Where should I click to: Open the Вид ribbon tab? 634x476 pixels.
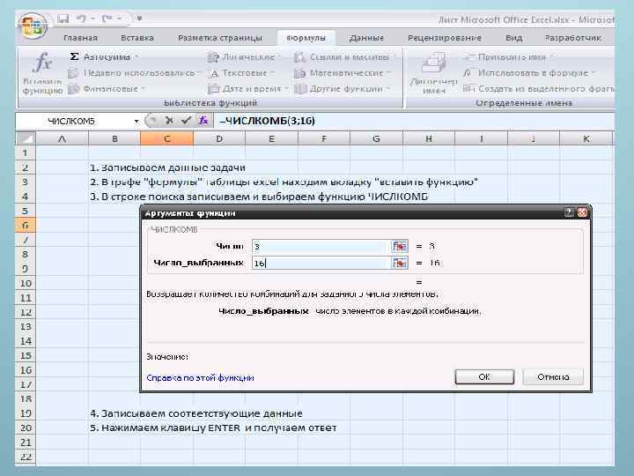coord(513,38)
